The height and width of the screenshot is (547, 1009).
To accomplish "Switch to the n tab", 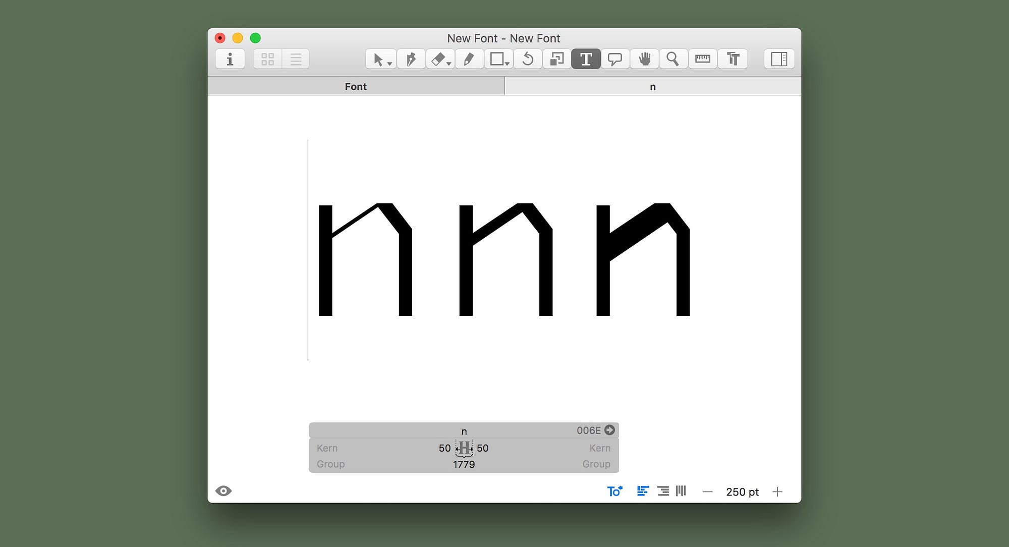I will pos(653,86).
